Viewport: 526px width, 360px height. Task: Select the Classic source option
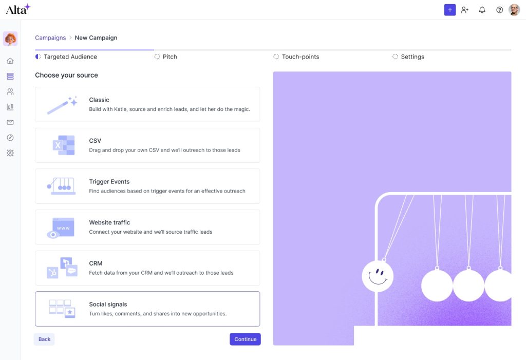tap(147, 104)
